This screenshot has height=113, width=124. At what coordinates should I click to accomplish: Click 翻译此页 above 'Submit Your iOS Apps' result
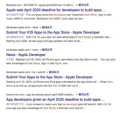click(47, 27)
